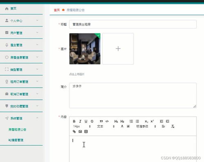This screenshot has height=162, width=204.
Task: Insert a video via the editor video icon
Action: click(x=86, y=131)
